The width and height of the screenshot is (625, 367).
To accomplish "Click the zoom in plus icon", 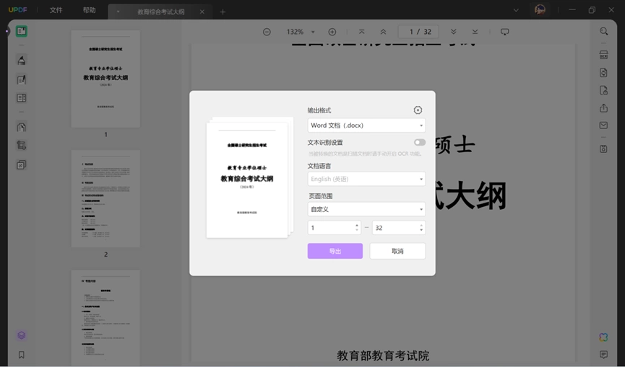I will click(x=332, y=32).
